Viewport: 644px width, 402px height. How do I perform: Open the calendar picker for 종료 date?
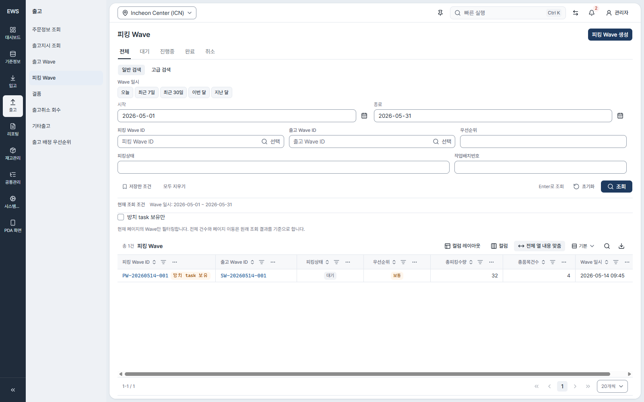point(620,116)
